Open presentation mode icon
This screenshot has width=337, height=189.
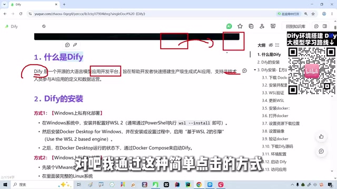[273, 26]
